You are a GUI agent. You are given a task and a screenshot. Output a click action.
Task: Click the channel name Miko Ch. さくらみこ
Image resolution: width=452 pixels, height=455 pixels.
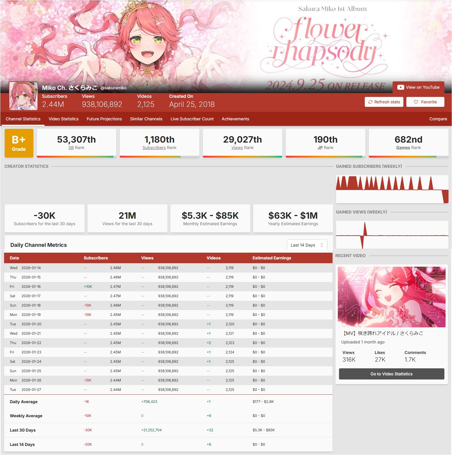(x=70, y=88)
